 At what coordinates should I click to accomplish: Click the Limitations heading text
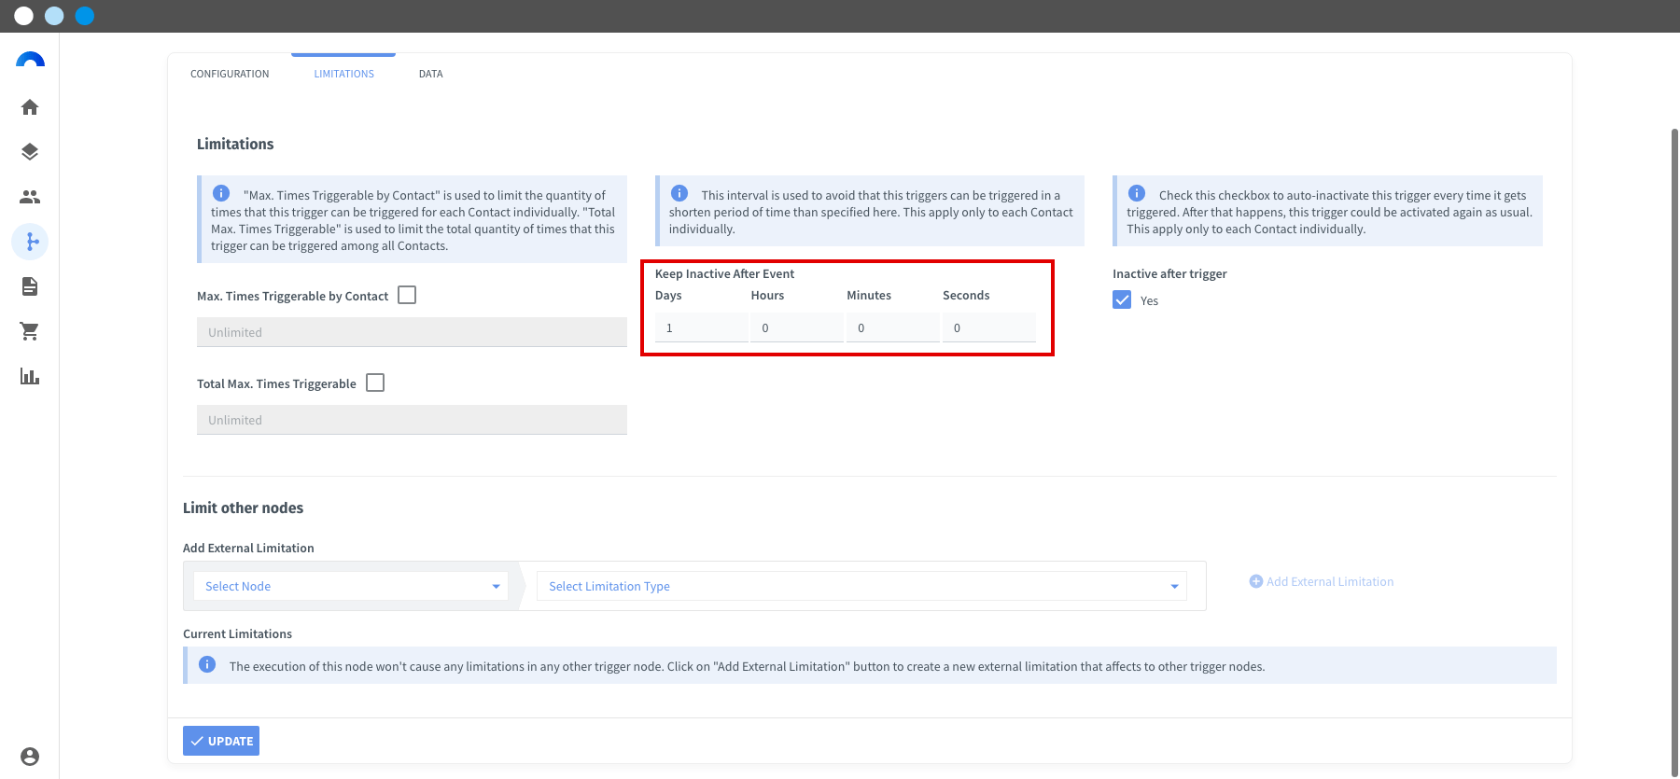(x=235, y=144)
